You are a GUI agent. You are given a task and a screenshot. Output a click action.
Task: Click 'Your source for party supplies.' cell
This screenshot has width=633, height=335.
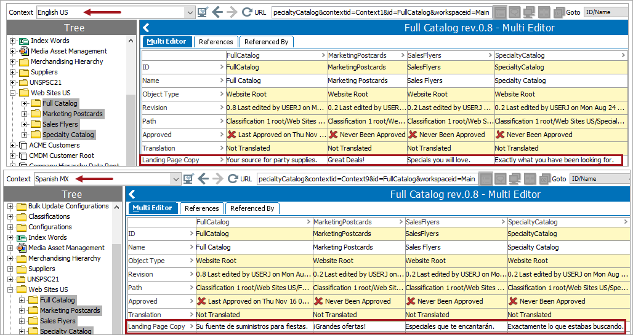click(276, 160)
